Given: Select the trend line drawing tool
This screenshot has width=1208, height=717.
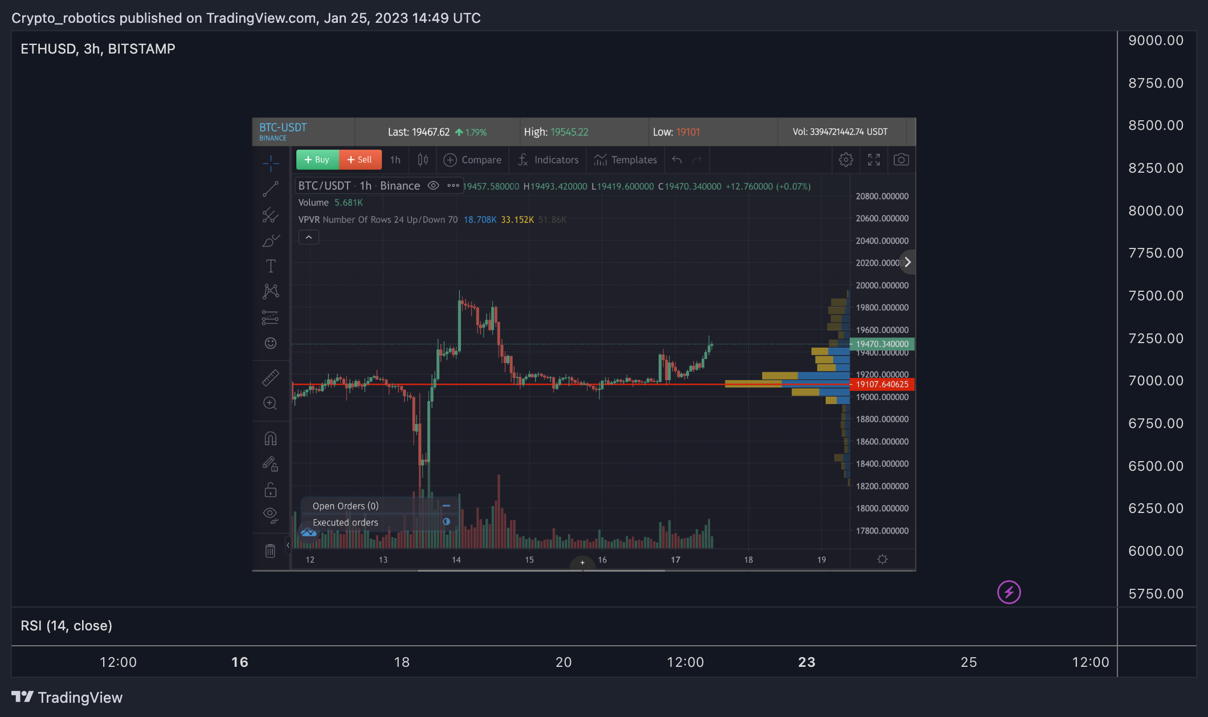Looking at the screenshot, I should click(x=271, y=189).
